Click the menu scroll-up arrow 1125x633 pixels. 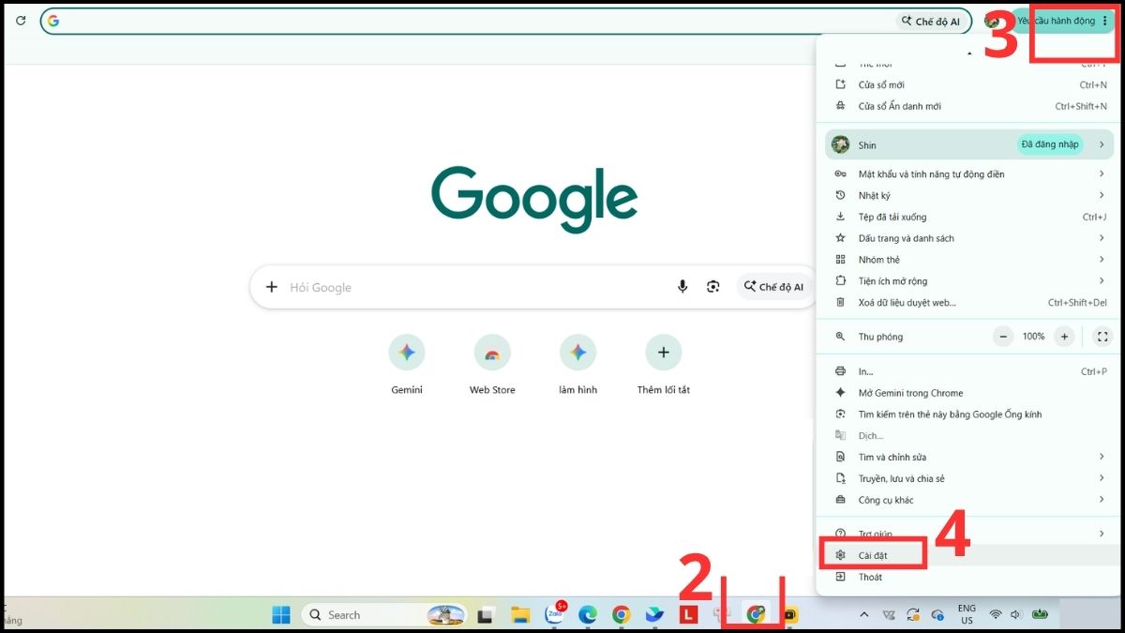pyautogui.click(x=969, y=53)
